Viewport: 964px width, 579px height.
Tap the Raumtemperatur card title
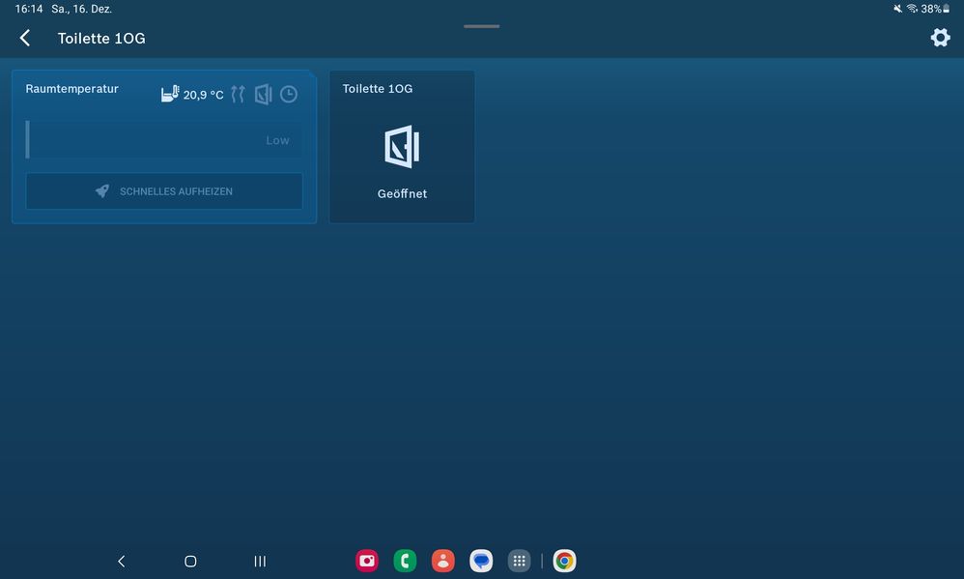pyautogui.click(x=72, y=89)
